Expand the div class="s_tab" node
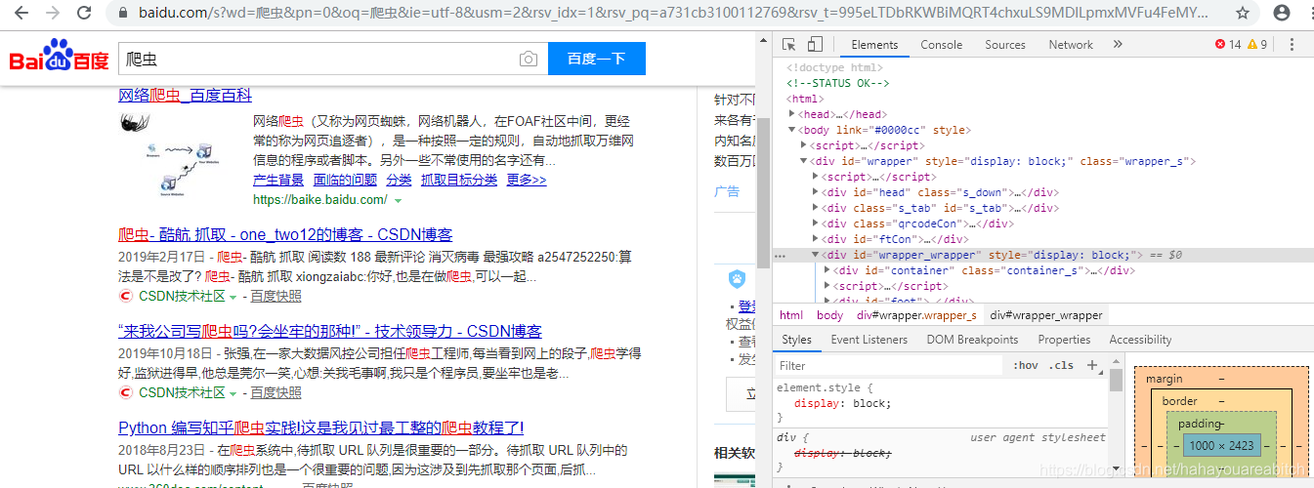The width and height of the screenshot is (1314, 488). click(816, 208)
